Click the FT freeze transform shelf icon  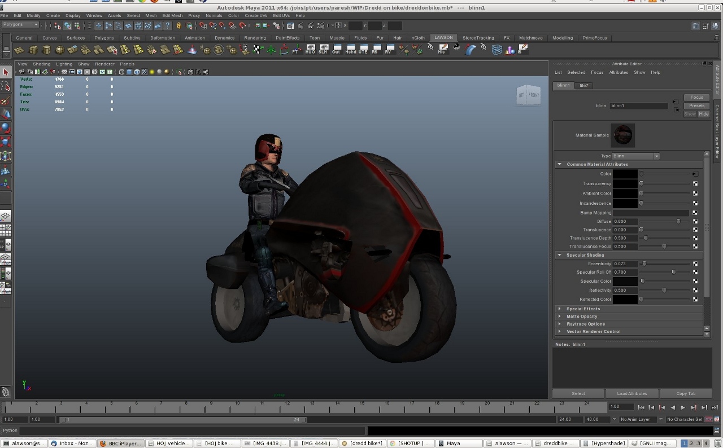[x=297, y=50]
